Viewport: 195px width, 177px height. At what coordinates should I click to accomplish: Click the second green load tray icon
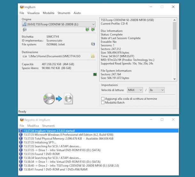point(93,30)
